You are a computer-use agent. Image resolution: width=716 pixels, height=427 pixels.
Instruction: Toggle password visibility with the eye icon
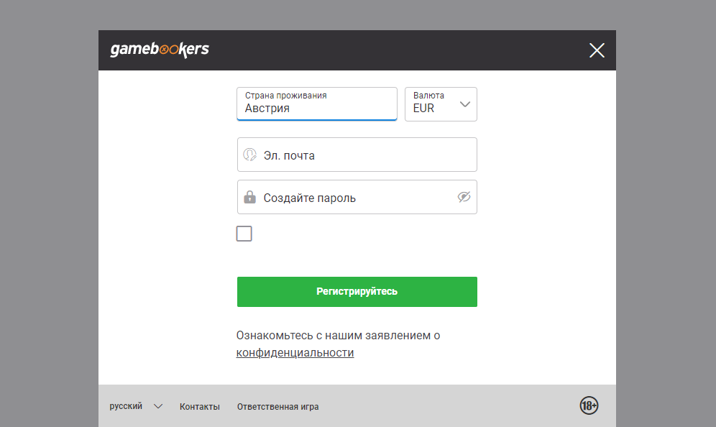pyautogui.click(x=464, y=197)
